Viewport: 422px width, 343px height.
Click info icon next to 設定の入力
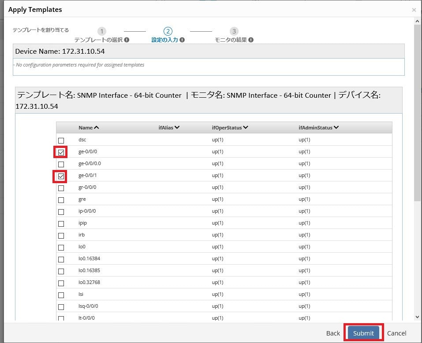(x=182, y=40)
